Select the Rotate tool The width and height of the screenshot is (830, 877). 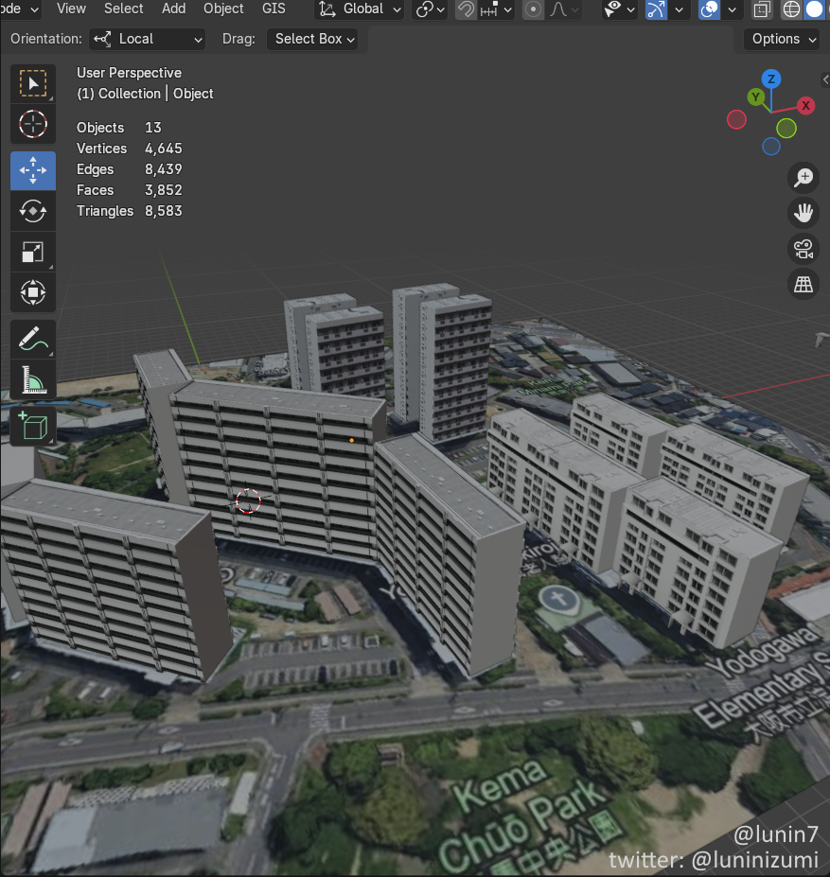tap(33, 211)
